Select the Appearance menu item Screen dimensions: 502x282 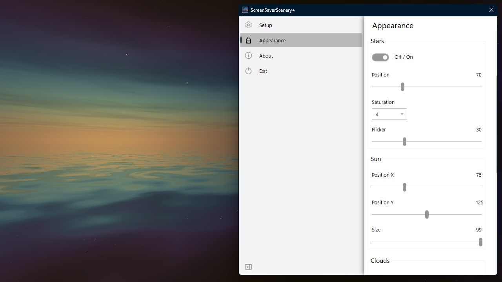(x=301, y=40)
